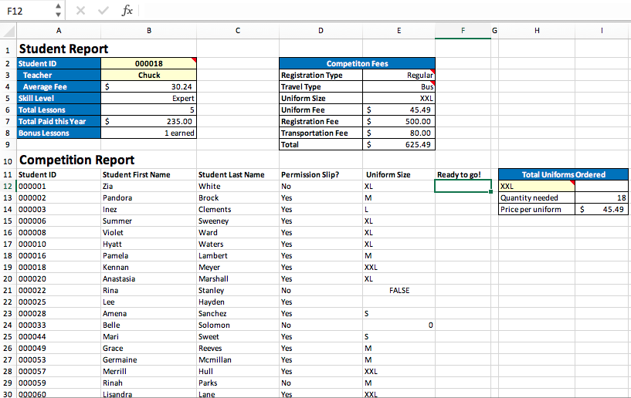
Task: Click the Quantity needed value 18
Action: 602,197
